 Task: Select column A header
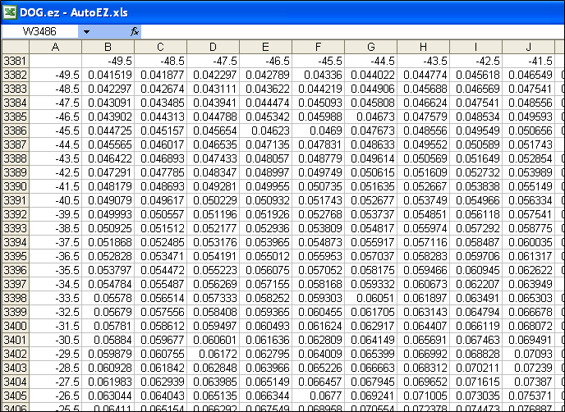(x=55, y=46)
